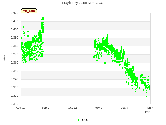Click the 0.410 y-axis value
The image size is (166, 125).
point(15,21)
